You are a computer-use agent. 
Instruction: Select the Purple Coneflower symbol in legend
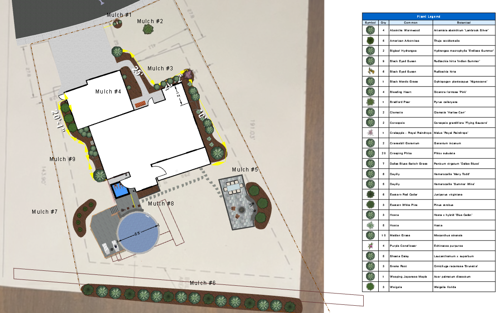(371, 245)
